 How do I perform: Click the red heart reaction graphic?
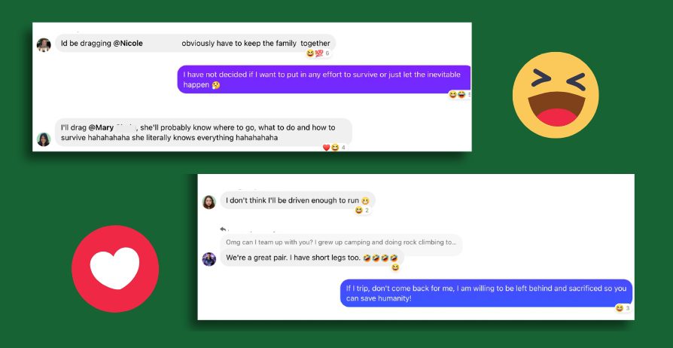(x=115, y=268)
